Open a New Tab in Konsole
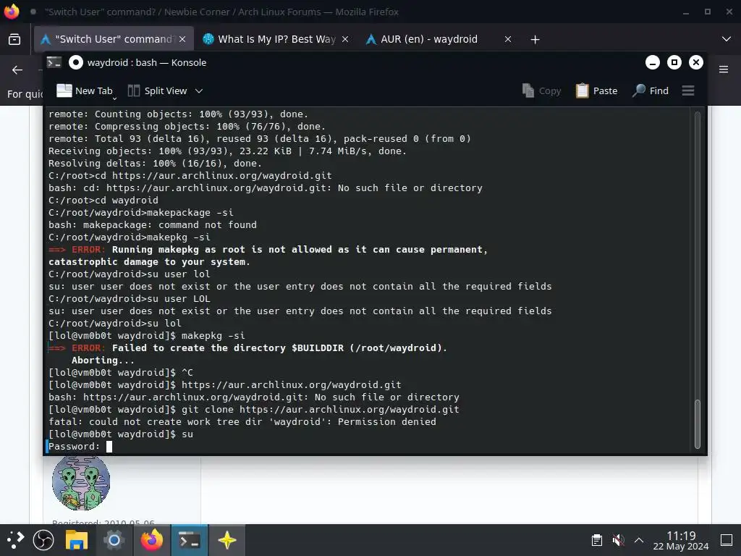Screen dimensions: 741x556 pos(85,90)
